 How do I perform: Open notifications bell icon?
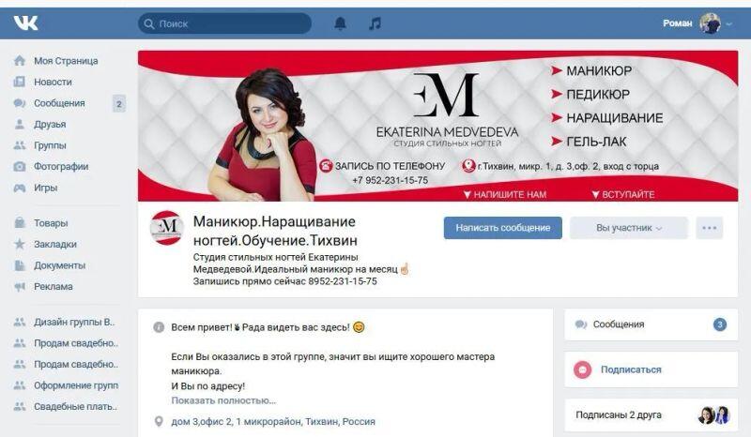340,23
